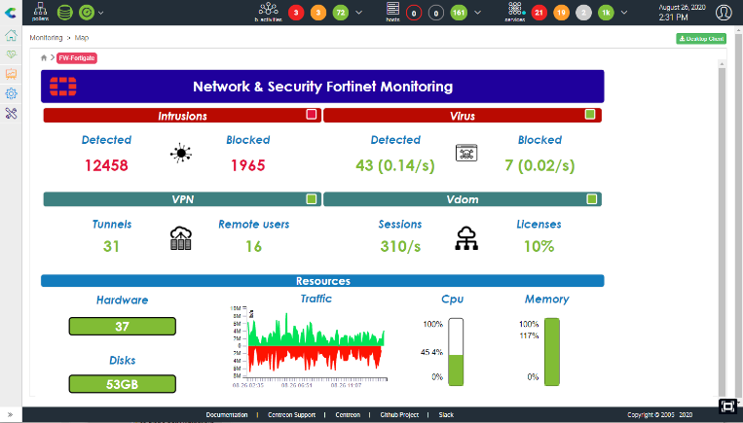Click the Memory gauge bar
This screenshot has width=743, height=423.
pos(552,352)
